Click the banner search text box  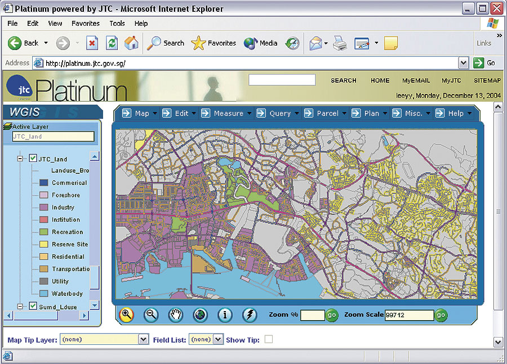tap(282, 80)
